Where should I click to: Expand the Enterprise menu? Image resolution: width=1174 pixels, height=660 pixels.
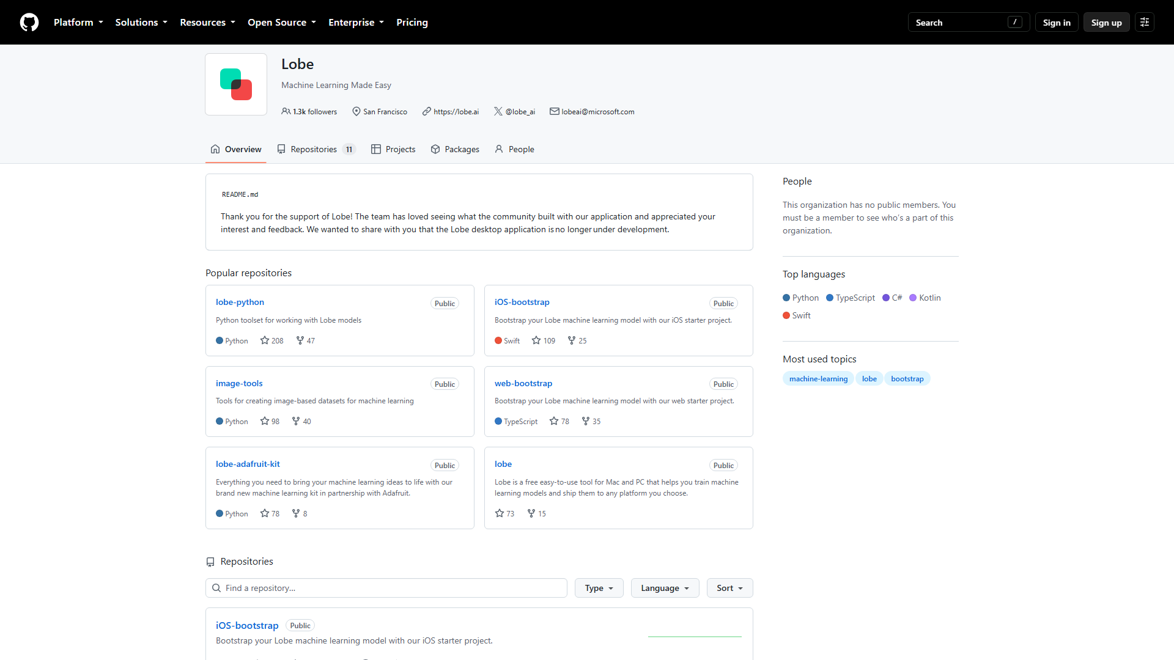coord(356,22)
